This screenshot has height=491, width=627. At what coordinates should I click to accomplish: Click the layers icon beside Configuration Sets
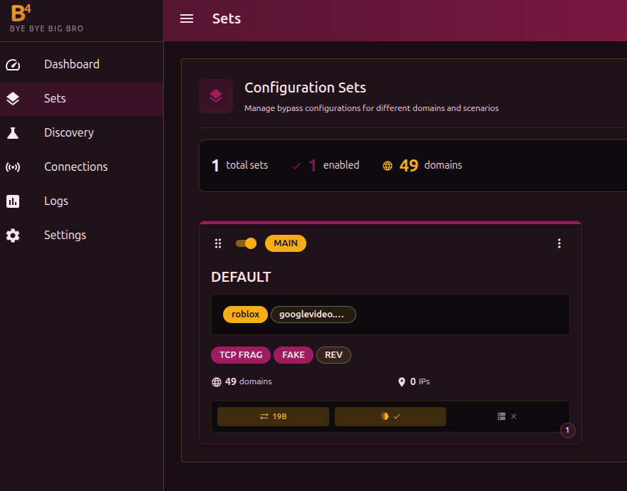pyautogui.click(x=216, y=96)
